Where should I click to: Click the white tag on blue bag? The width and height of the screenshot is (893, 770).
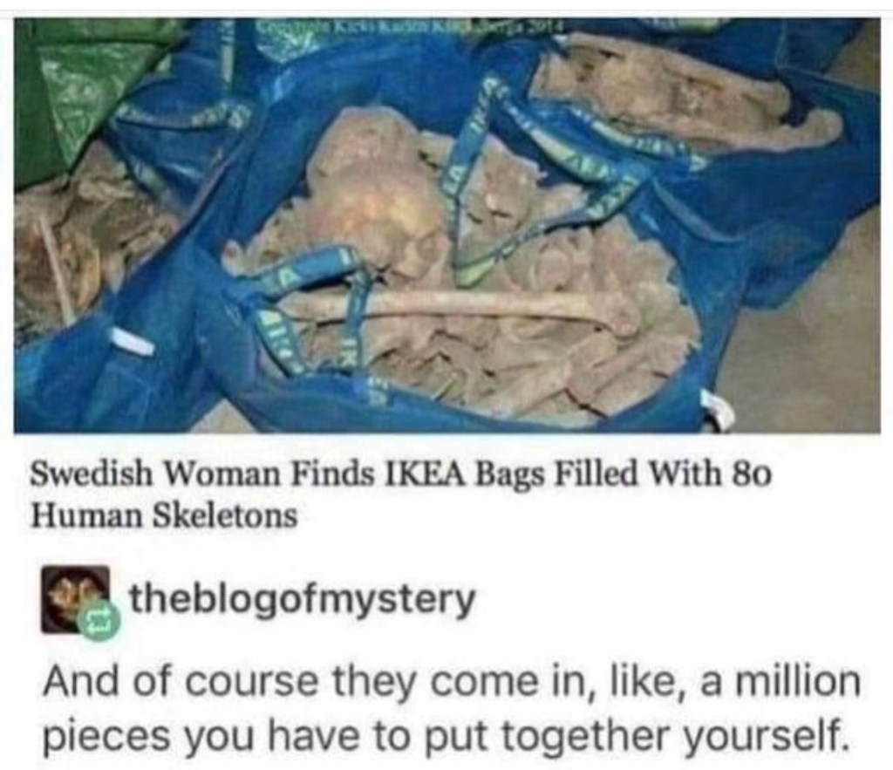[x=131, y=341]
